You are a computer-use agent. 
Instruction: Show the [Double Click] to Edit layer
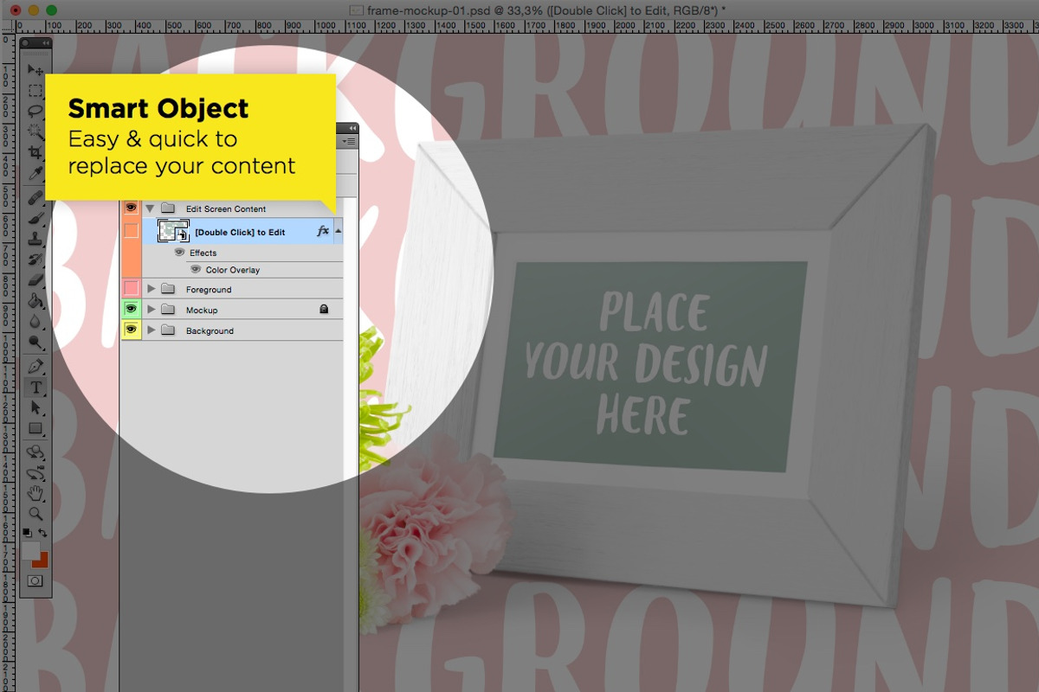(131, 231)
